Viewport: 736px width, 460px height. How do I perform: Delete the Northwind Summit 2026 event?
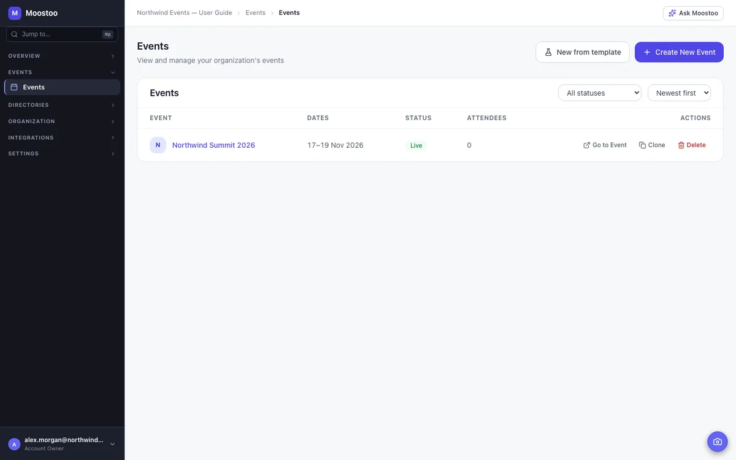pos(692,145)
